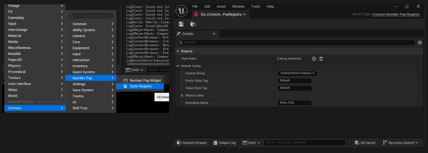Add element to Style Rules array
428x153 pixels.
(314, 59)
